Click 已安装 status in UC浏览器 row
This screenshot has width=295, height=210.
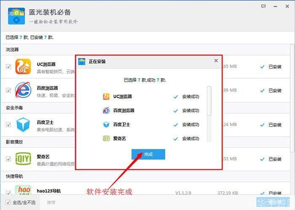(275, 66)
